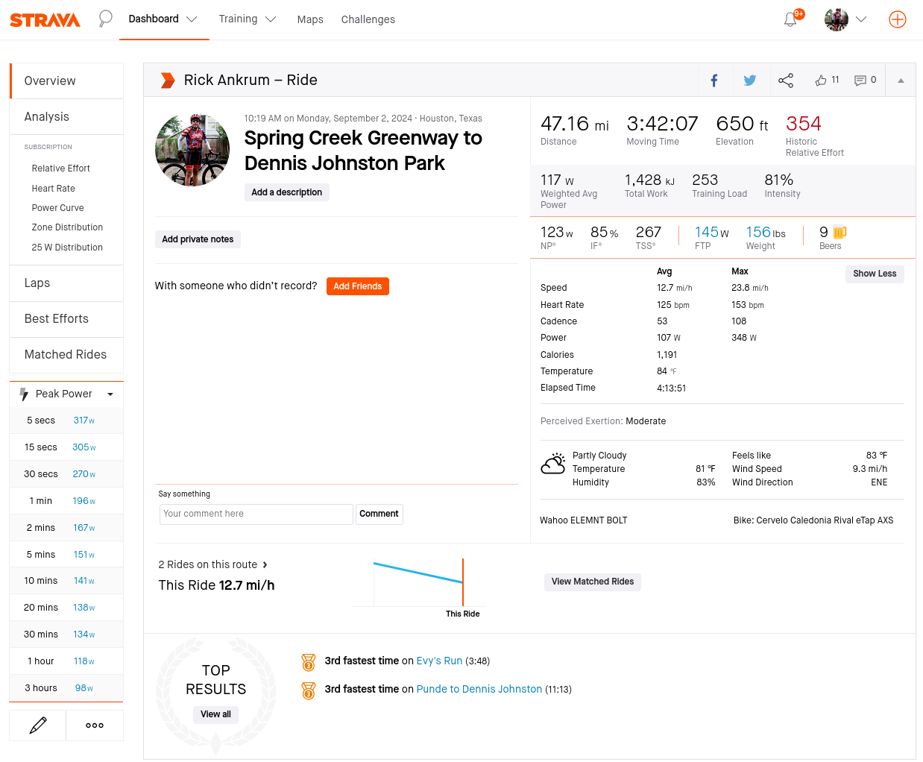Screen dimensions: 923x762
Task: Open the profile dropdown arrow
Action: (x=861, y=19)
